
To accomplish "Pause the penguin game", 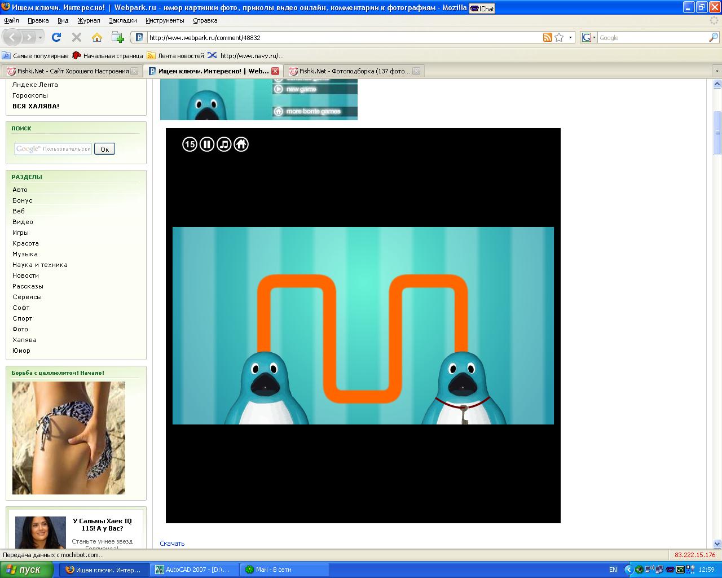I will click(x=207, y=144).
